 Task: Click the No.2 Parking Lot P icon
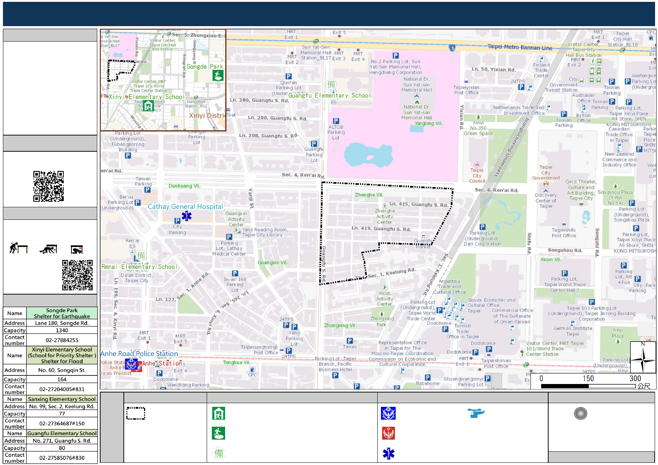point(396,56)
